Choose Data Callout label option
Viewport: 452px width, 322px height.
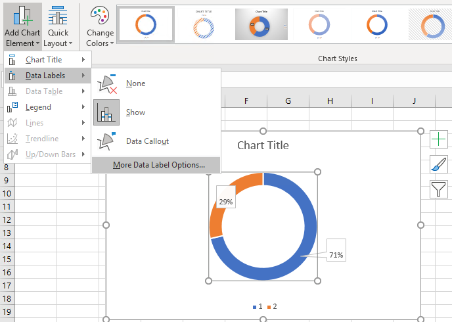(156, 141)
